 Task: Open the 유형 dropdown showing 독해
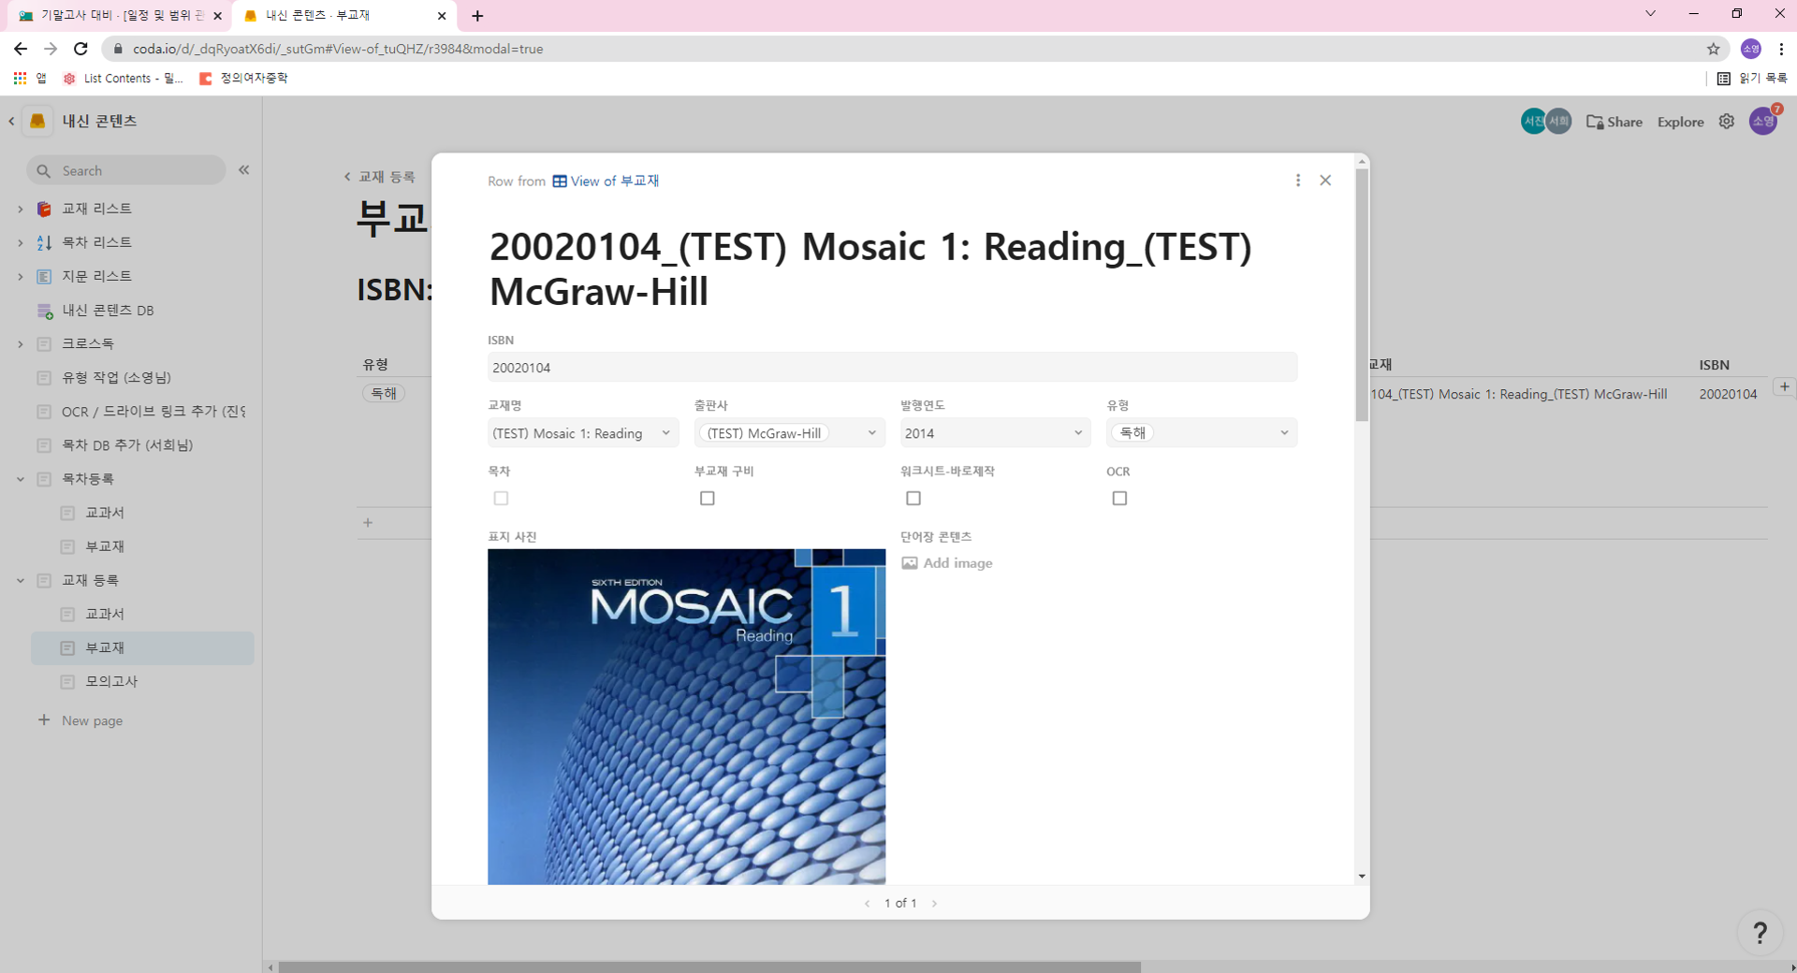(x=1202, y=433)
